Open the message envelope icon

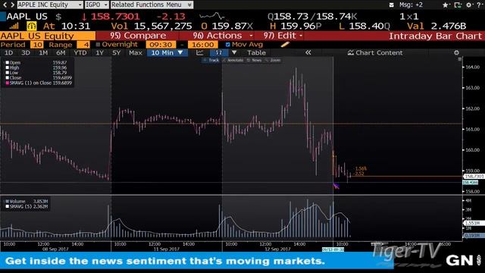pos(391,5)
